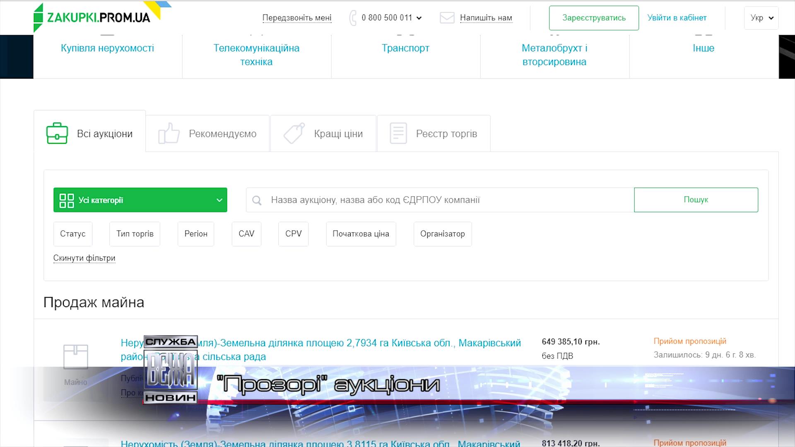Click the magnifier icon in search field
Image resolution: width=795 pixels, height=447 pixels.
[x=257, y=200]
